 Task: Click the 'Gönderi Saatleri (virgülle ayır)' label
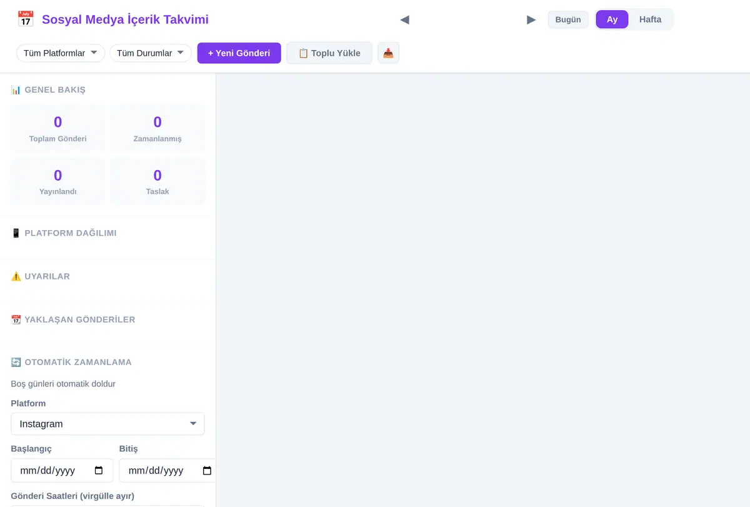pos(72,496)
